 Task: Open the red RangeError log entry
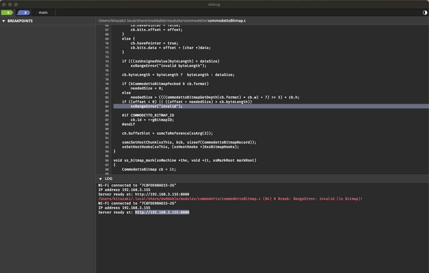coord(230,199)
